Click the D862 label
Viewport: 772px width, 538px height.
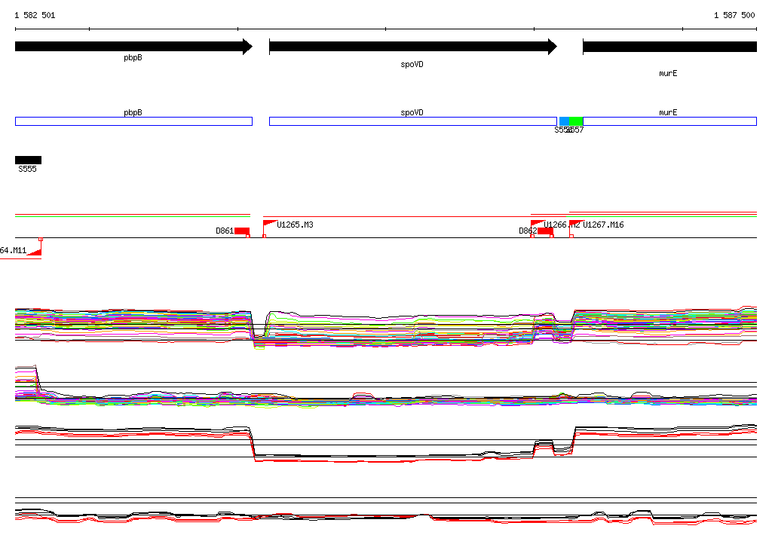coord(528,231)
